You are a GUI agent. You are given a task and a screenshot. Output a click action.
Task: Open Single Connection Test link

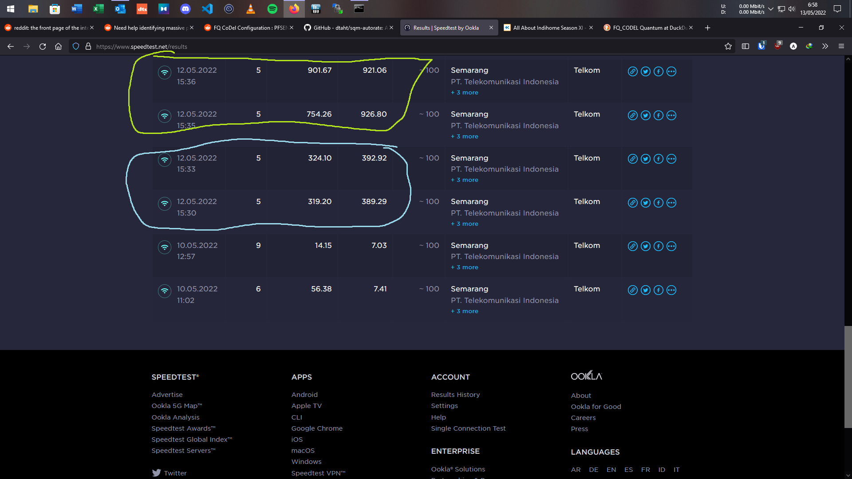point(468,428)
